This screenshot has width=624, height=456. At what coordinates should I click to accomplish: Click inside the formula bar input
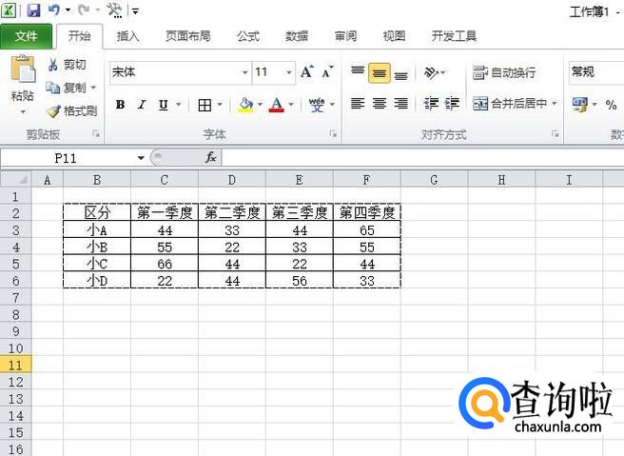[422, 158]
